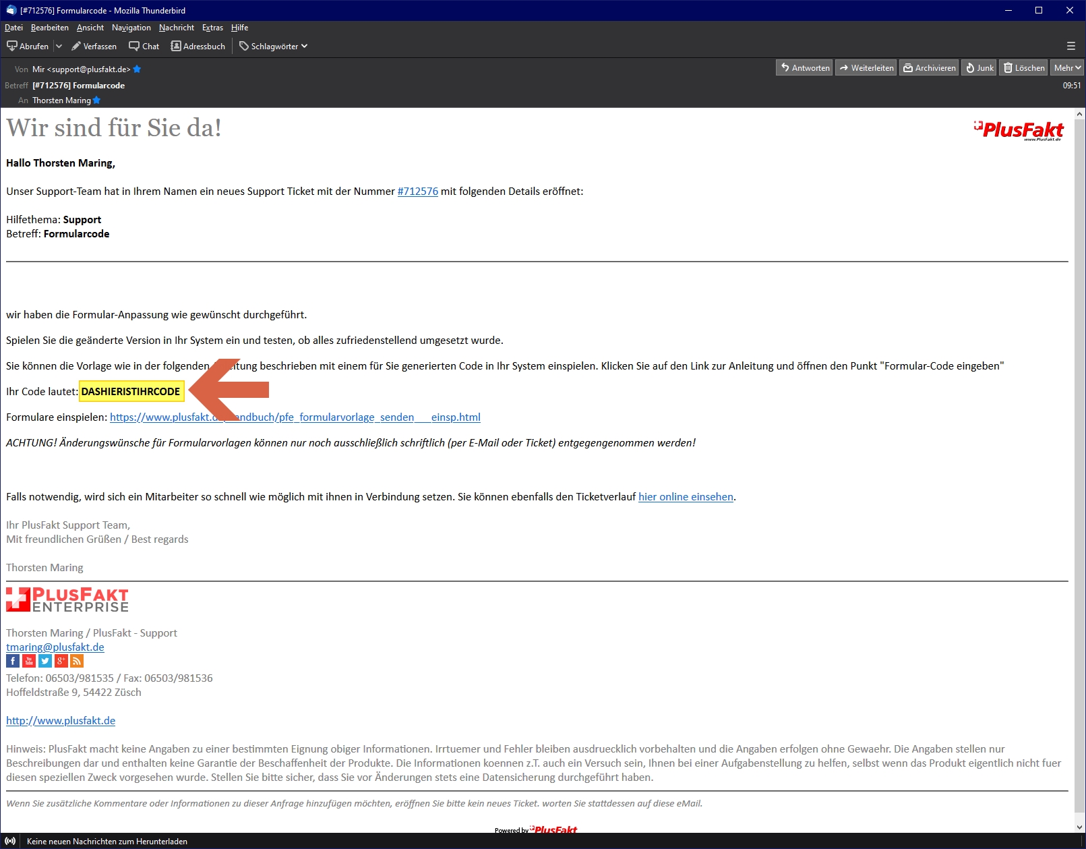
Task: Open the http://www.plusfakt.de link
Action: point(61,721)
